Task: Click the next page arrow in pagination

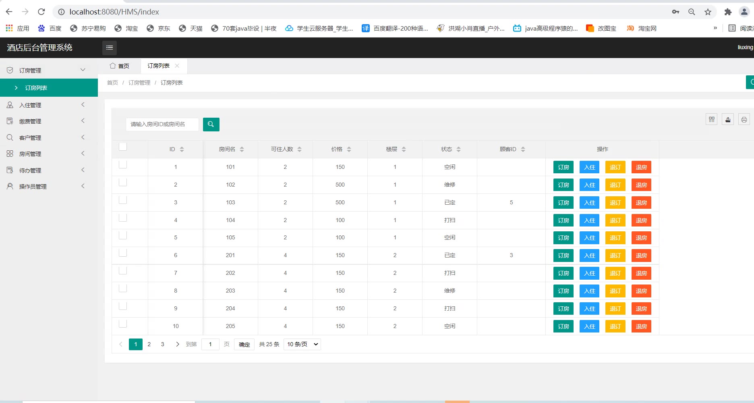Action: 177,344
